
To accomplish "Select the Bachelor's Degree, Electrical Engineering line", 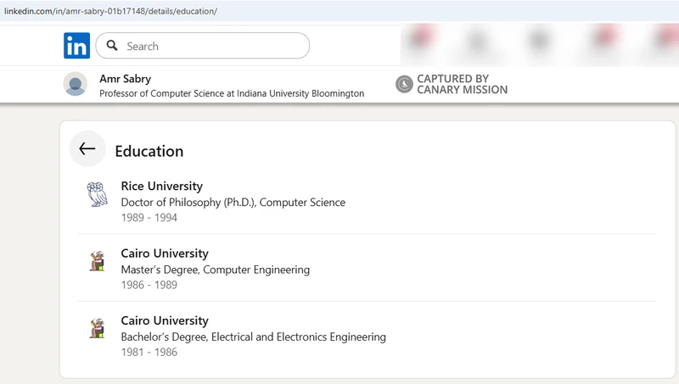I will click(x=253, y=337).
